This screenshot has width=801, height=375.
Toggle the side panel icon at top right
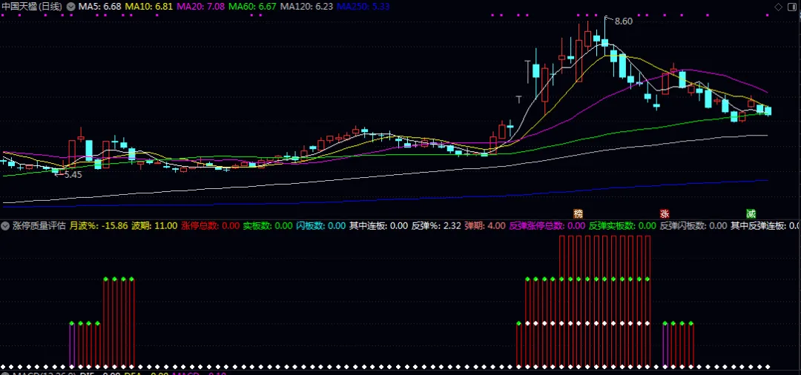click(793, 7)
